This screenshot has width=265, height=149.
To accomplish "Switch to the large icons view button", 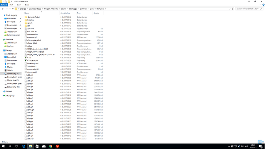I will (263, 142).
